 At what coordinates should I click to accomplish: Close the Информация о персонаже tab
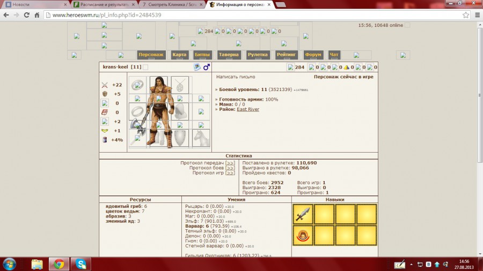(269, 5)
